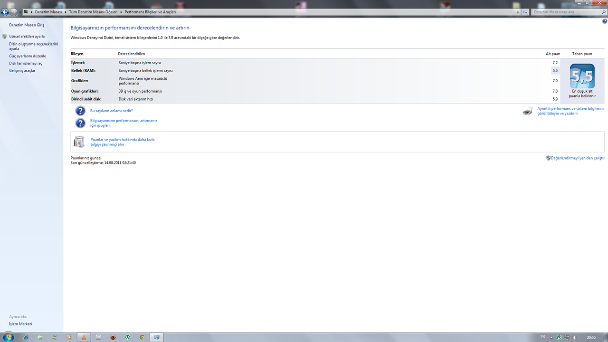Click Denetim Masası breadcrumb
Image resolution: width=608 pixels, height=342 pixels.
(48, 12)
